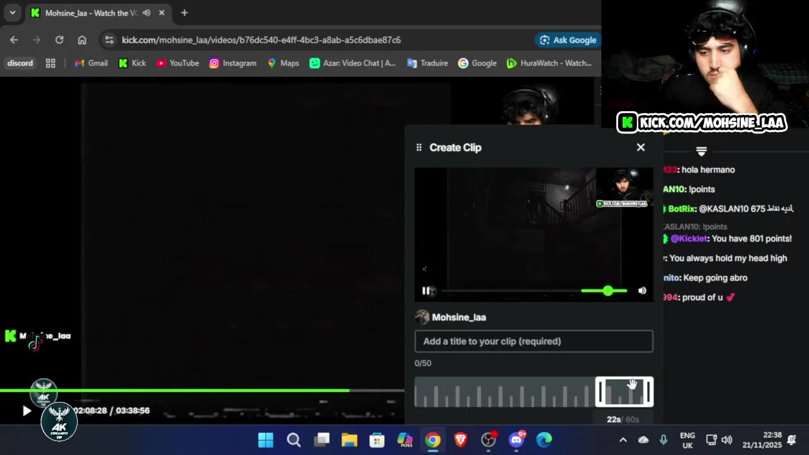
Task: Open the ENG UK language switcher
Action: point(687,440)
